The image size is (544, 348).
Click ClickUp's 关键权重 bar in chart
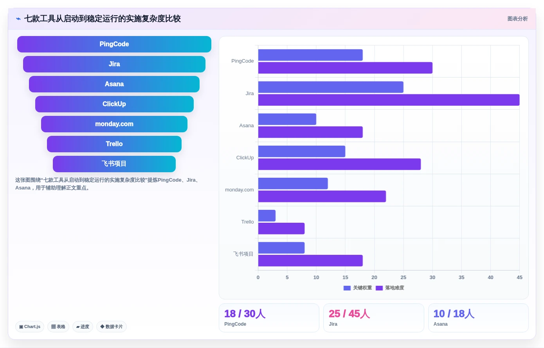point(302,151)
